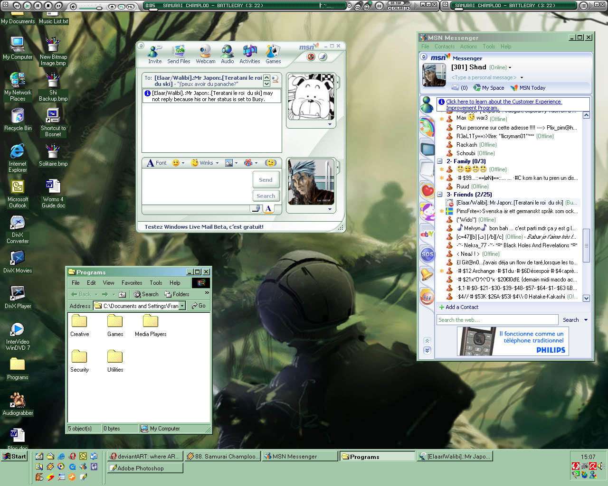This screenshot has width=608, height=486.
Task: Switch to Adobe Photoshop taskbar item
Action: click(145, 468)
